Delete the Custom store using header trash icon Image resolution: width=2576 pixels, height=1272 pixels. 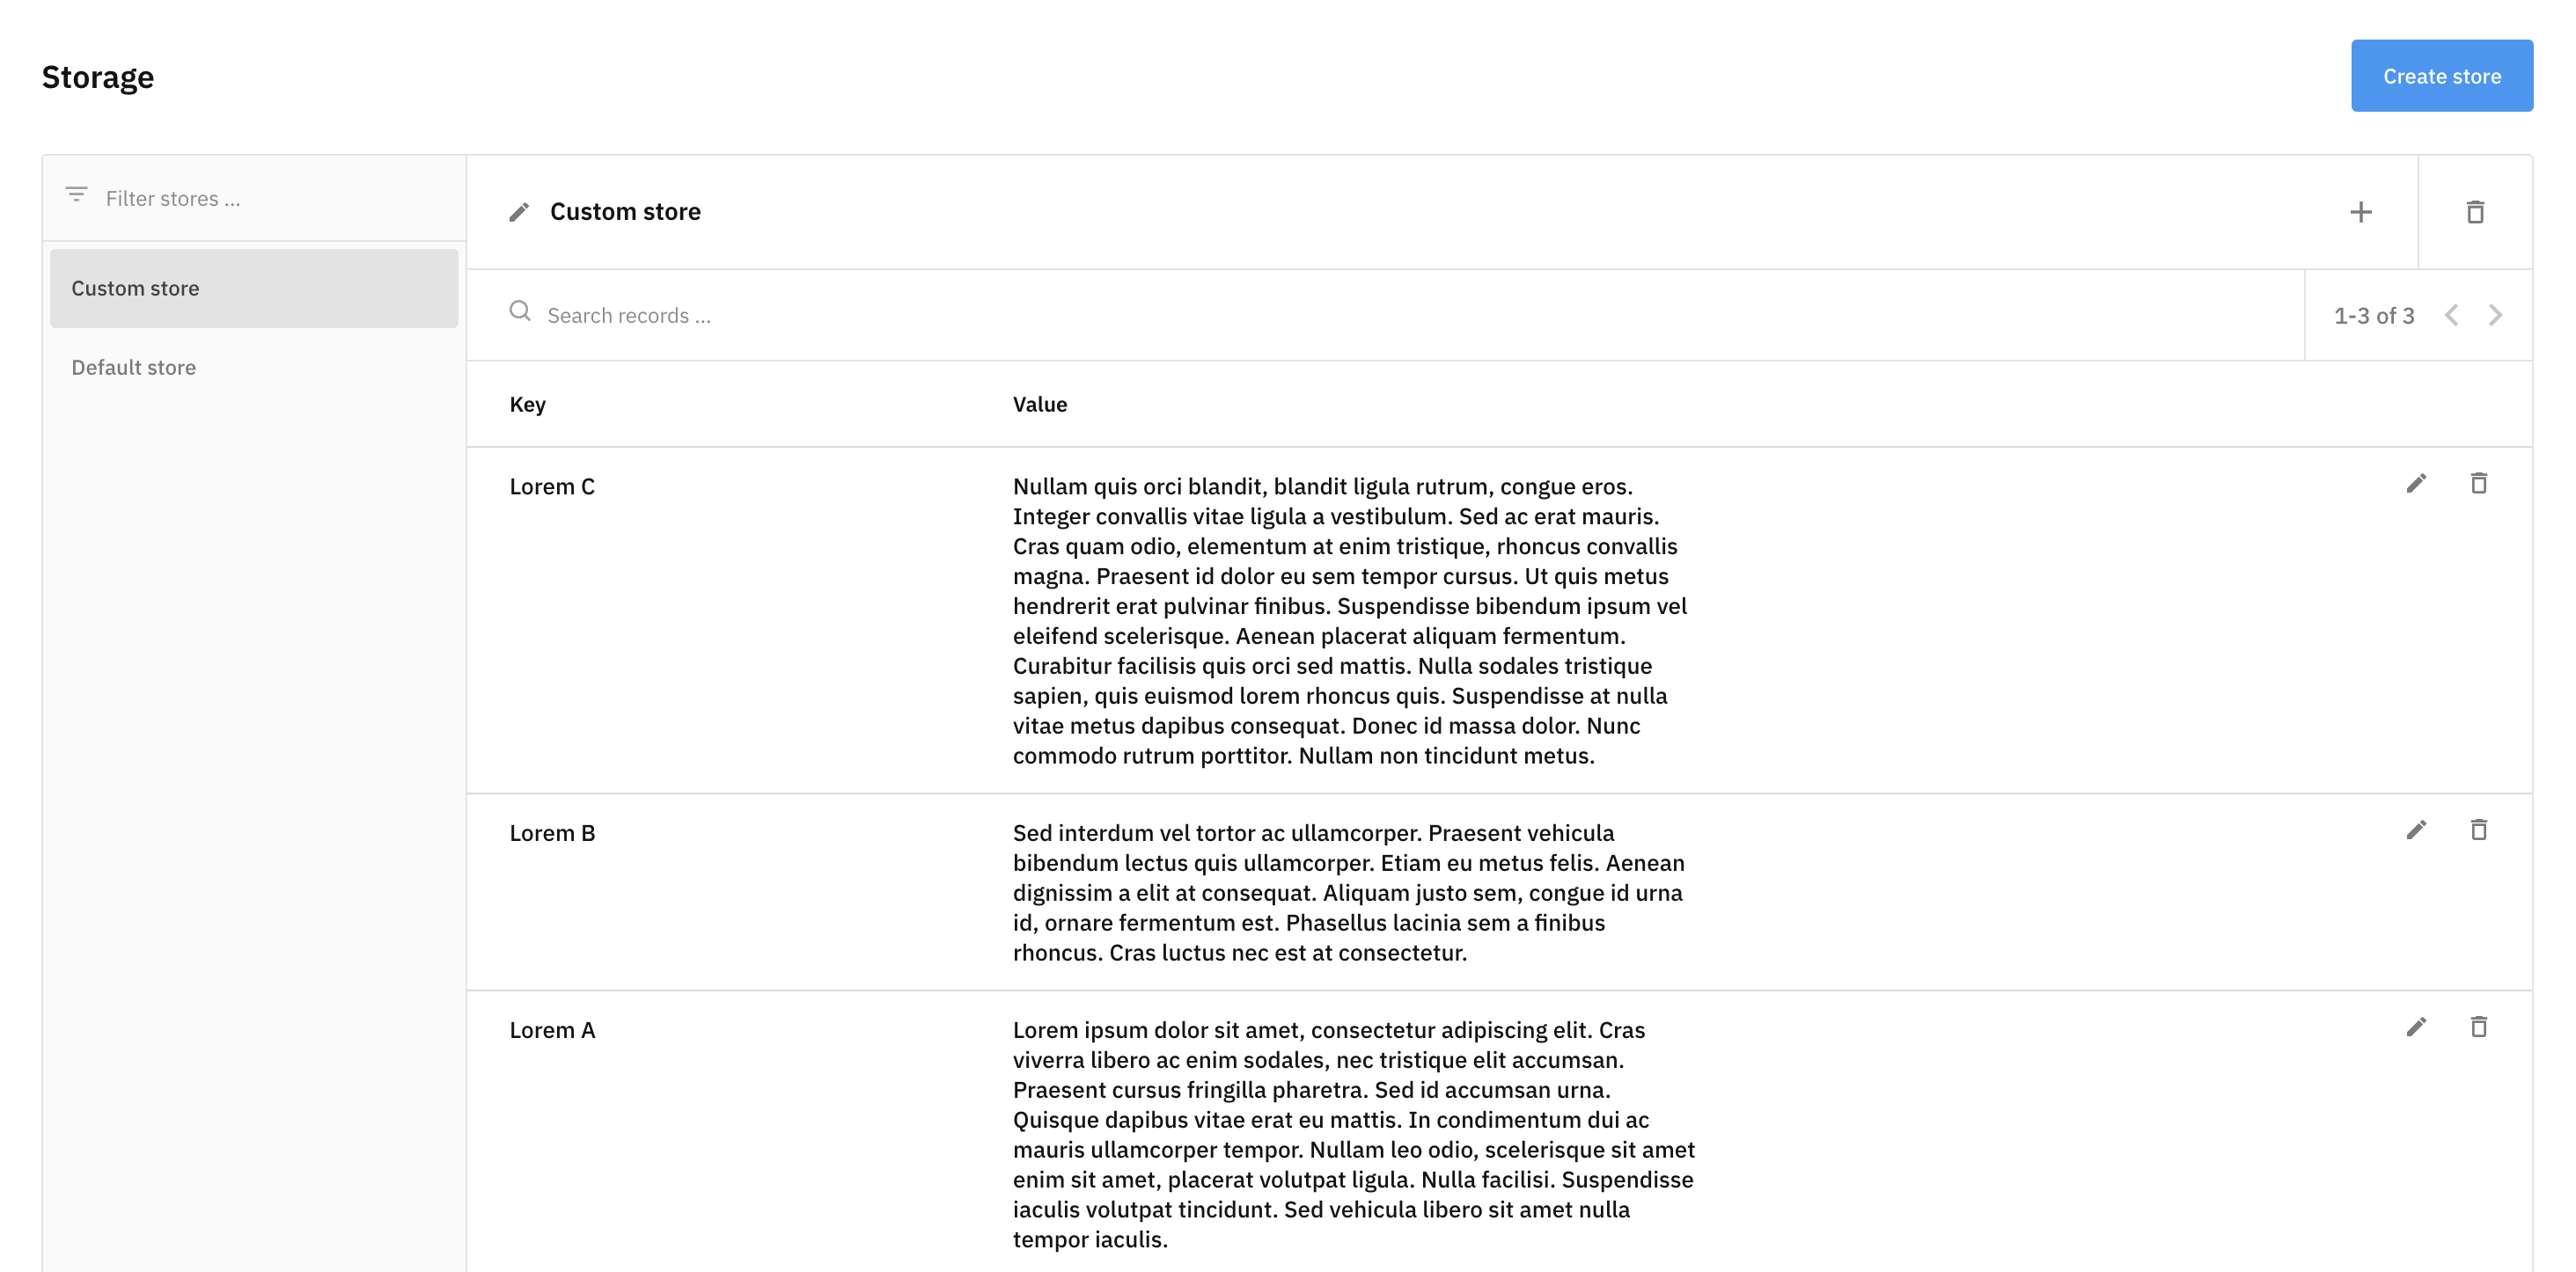2475,212
